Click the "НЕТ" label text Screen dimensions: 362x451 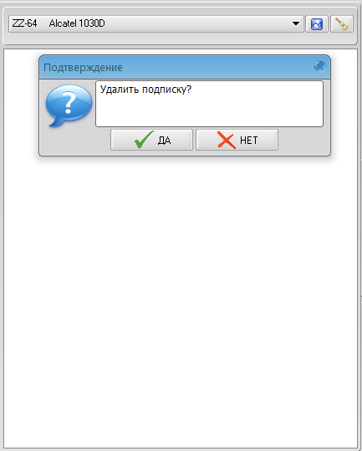tap(249, 141)
